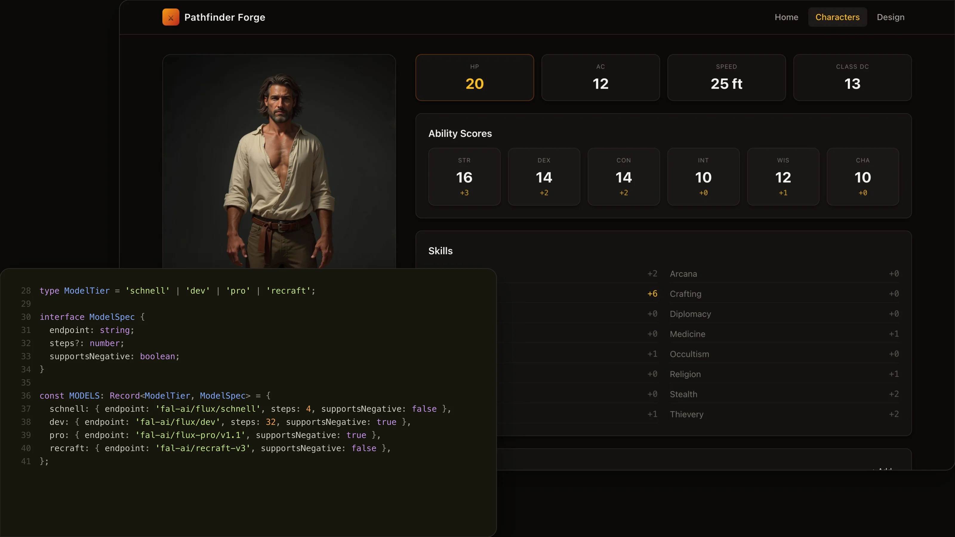Click the Speed 25 ft card

[x=726, y=78]
